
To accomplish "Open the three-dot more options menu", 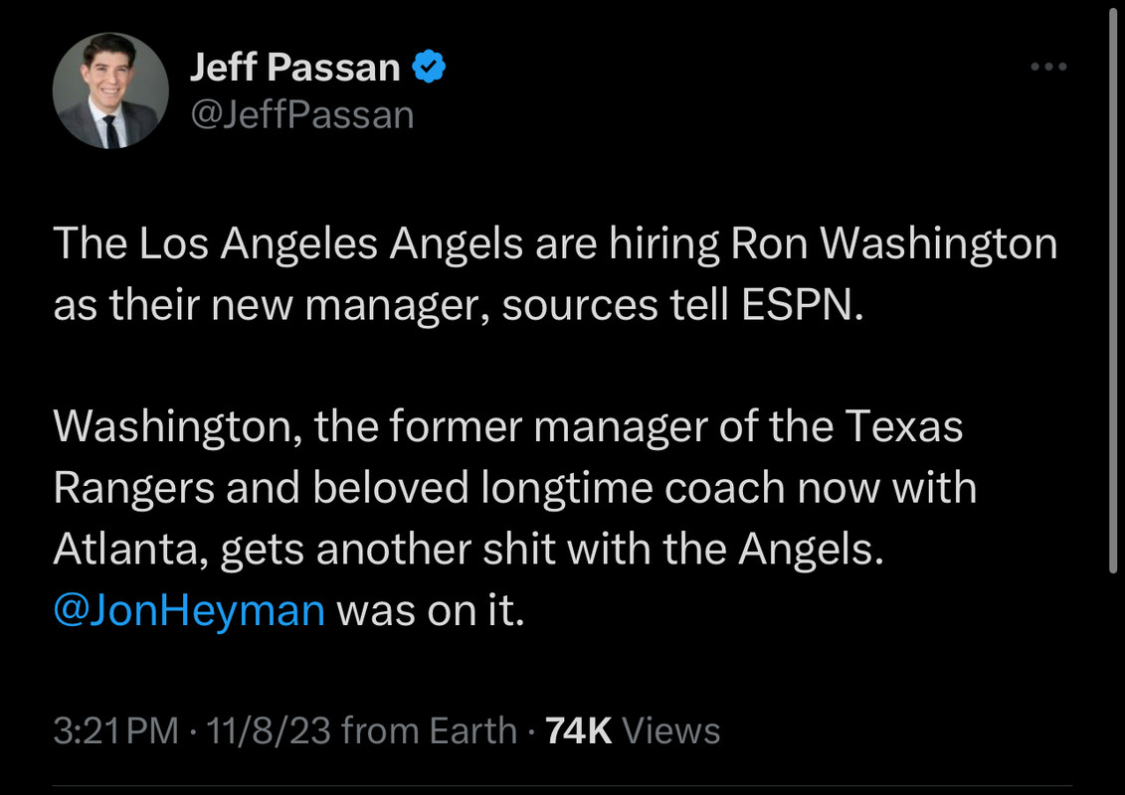I will pyautogui.click(x=1048, y=67).
